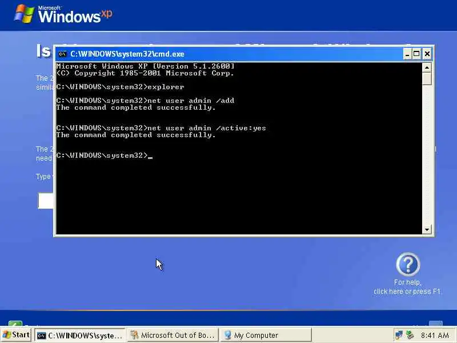
Task: Click the command window scrollbar thumb
Action: [427, 78]
